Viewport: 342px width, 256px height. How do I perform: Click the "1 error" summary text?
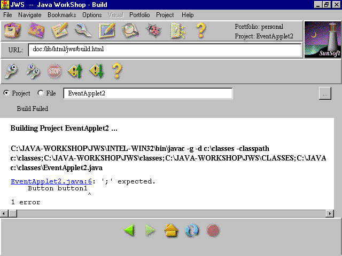[x=26, y=202]
